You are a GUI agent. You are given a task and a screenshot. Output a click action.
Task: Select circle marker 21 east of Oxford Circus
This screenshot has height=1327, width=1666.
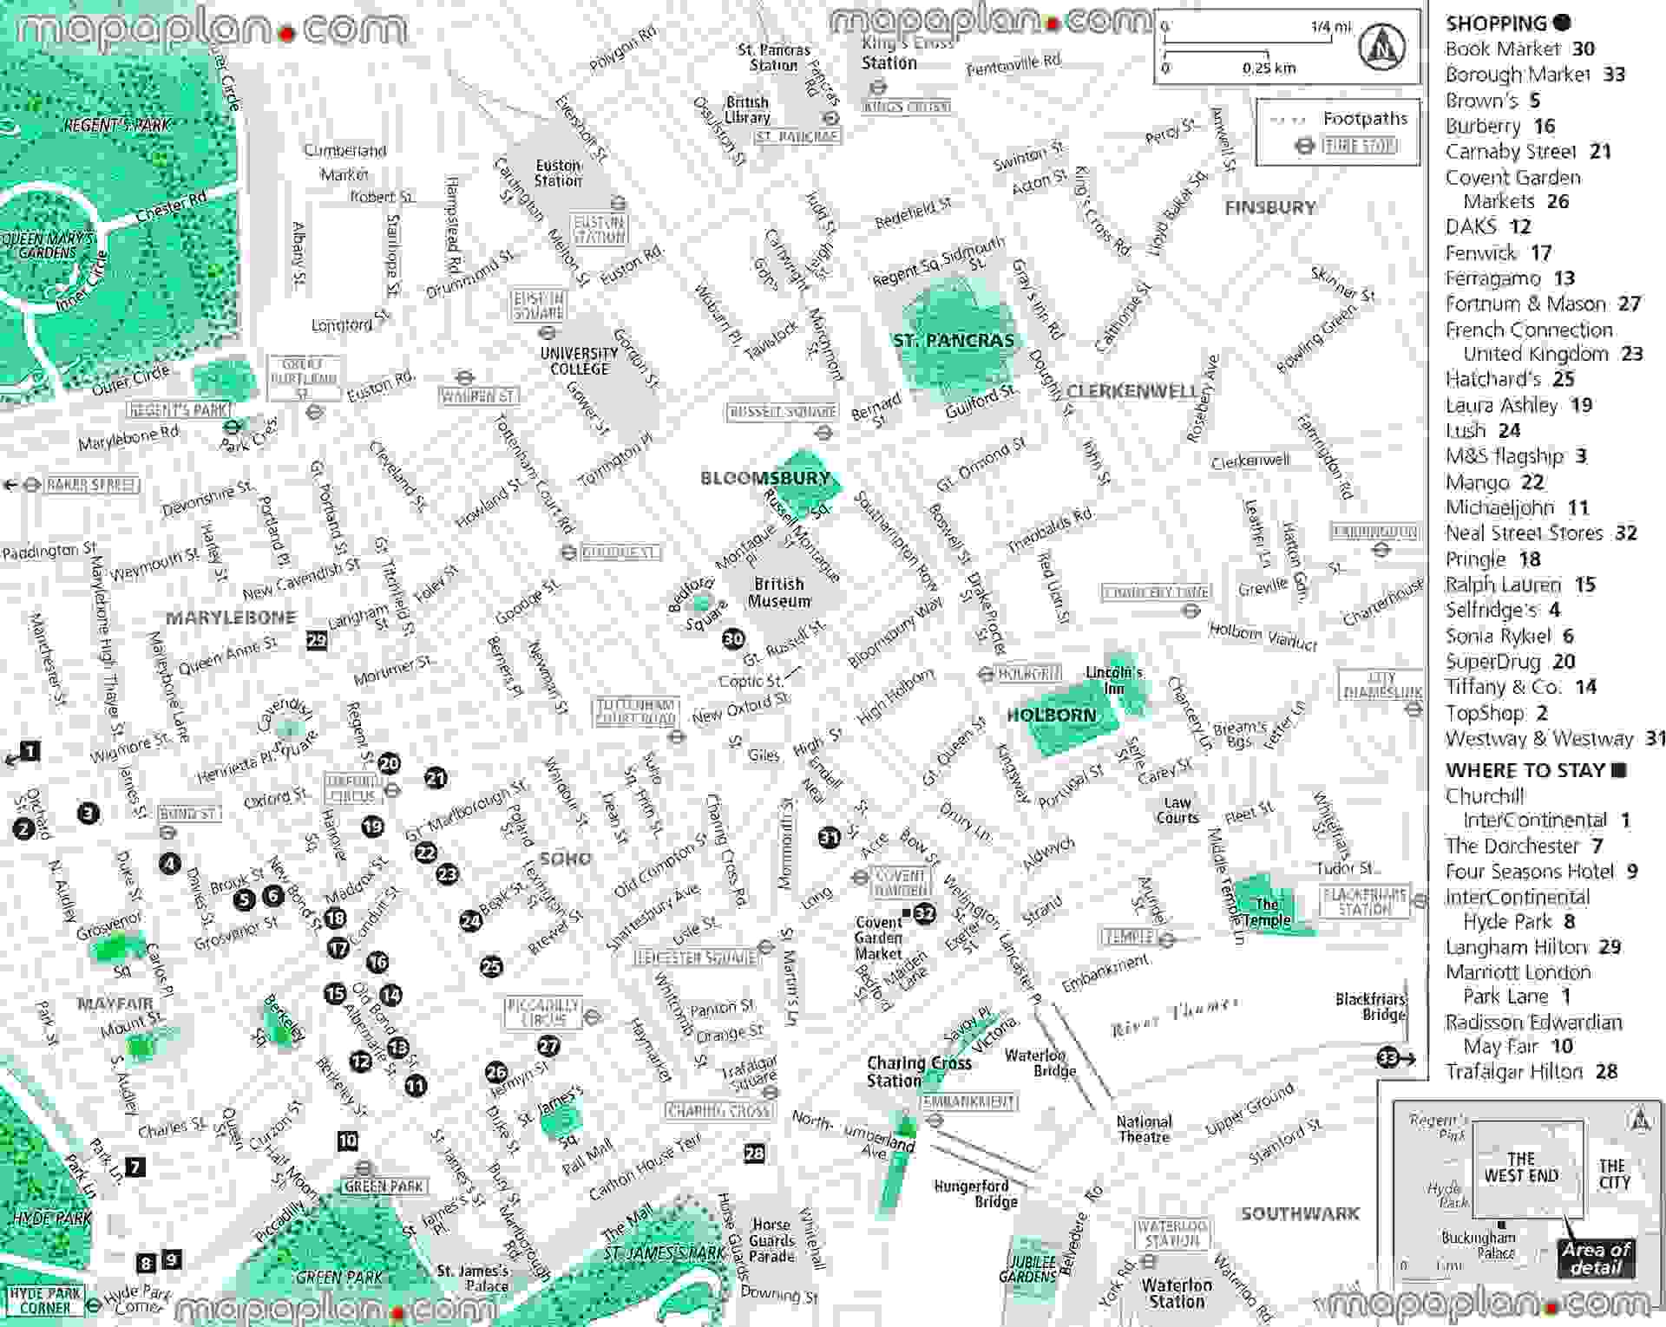point(436,778)
